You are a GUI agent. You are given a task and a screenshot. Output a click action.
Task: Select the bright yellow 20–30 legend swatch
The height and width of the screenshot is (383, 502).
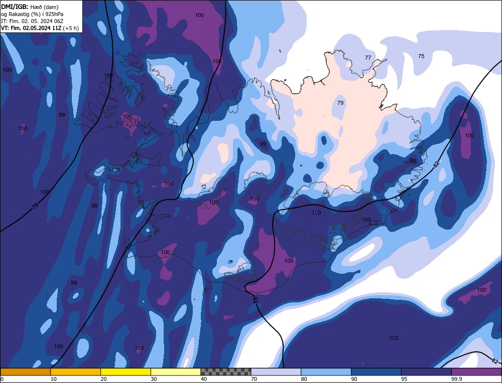125,372
